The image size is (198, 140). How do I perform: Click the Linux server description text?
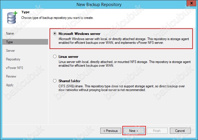tap(125, 64)
